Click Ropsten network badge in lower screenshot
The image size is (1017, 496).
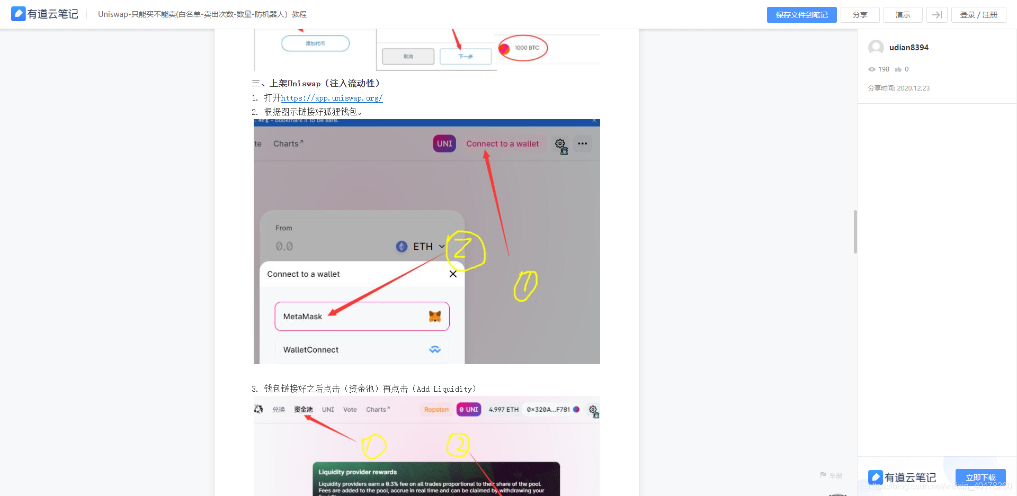436,410
